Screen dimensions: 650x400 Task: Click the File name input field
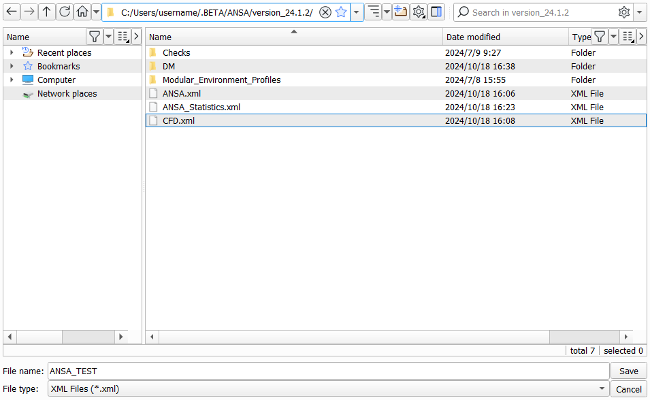pyautogui.click(x=328, y=371)
